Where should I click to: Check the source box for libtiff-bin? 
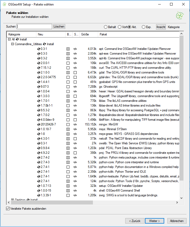click(75, 120)
